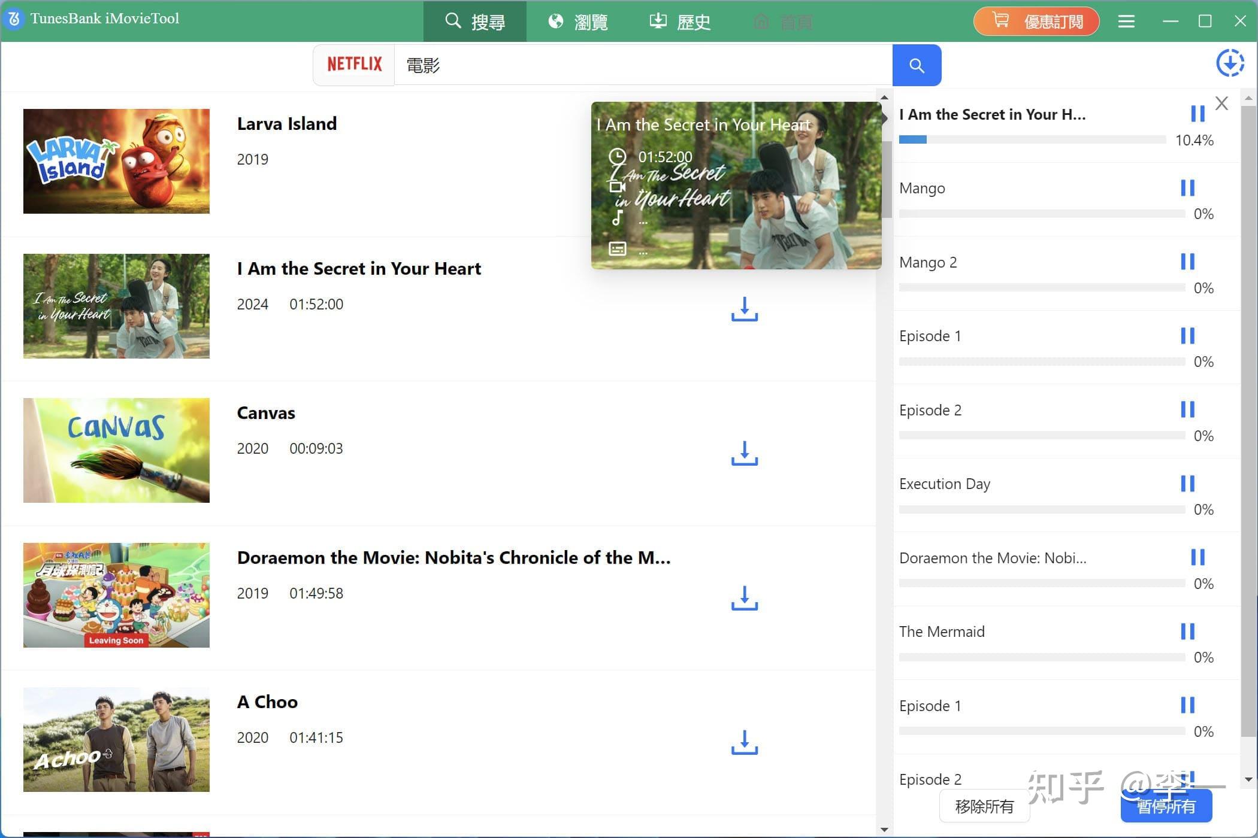
Task: Download "I Am the Secret in Your Heart"
Action: pos(744,310)
